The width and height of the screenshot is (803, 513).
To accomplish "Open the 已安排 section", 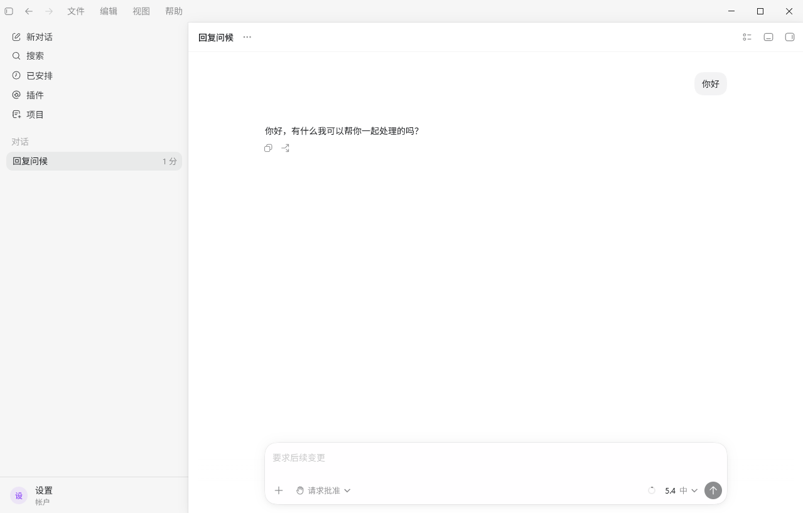I will [x=94, y=75].
